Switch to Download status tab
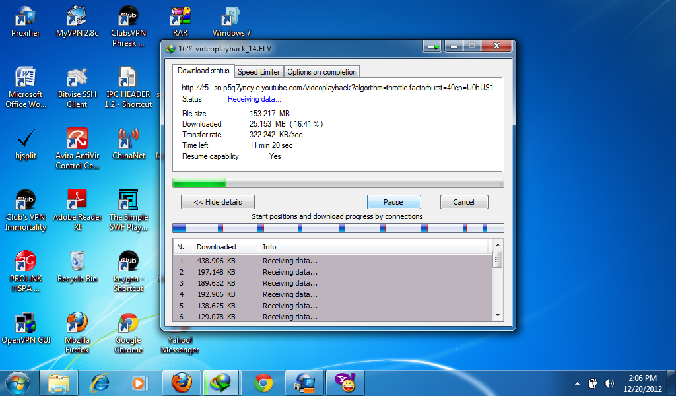Image resolution: width=676 pixels, height=396 pixels. (x=203, y=71)
